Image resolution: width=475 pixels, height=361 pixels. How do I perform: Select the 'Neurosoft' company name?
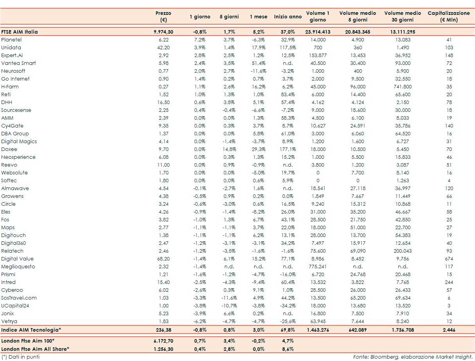click(x=13, y=71)
